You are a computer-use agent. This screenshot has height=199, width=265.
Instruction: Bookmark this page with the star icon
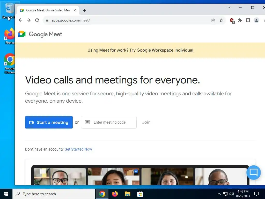(221, 20)
